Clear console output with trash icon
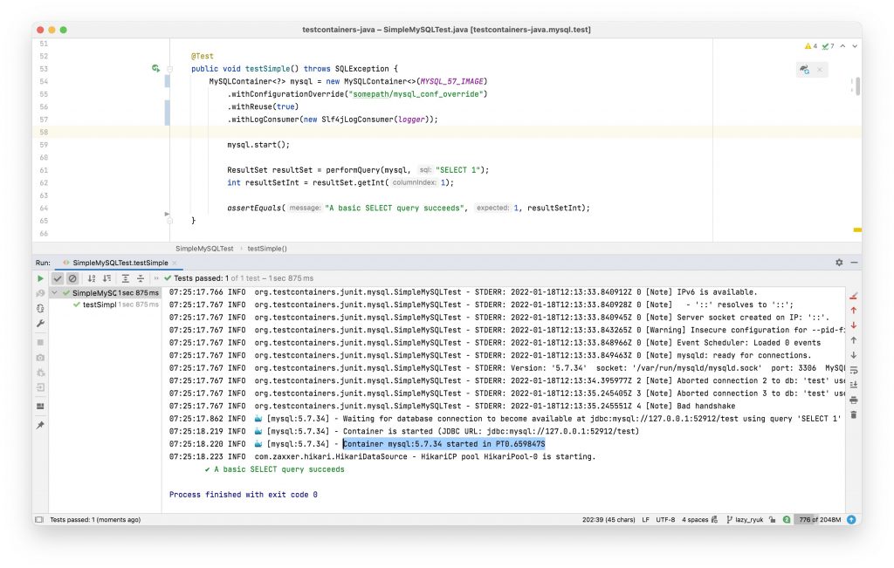The height and width of the screenshot is (568, 894). pyautogui.click(x=853, y=414)
